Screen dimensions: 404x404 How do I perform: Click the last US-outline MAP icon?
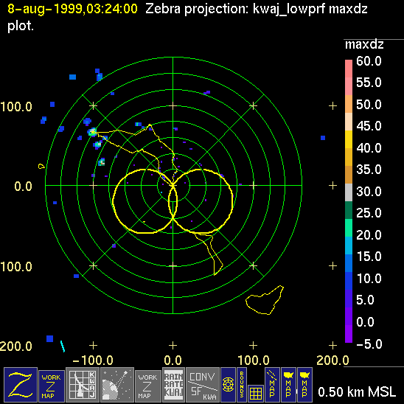tap(304, 385)
